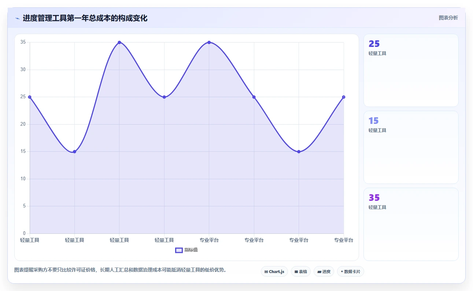This screenshot has height=291, width=473.
Task: Click the y-axis tick label 10
Action: click(x=23, y=179)
